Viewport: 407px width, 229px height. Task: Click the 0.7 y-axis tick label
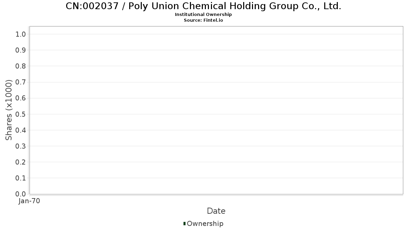(x=21, y=82)
